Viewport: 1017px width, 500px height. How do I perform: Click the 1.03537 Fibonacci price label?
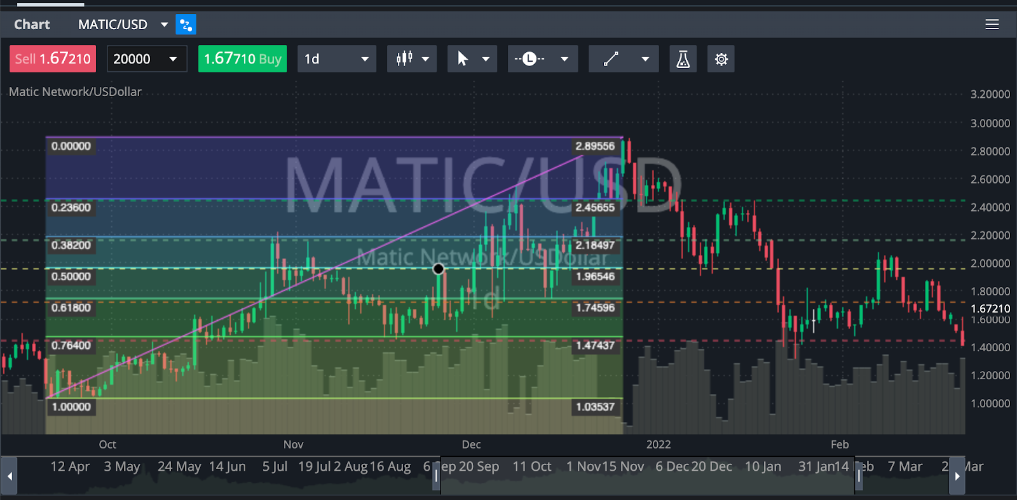[x=596, y=407]
